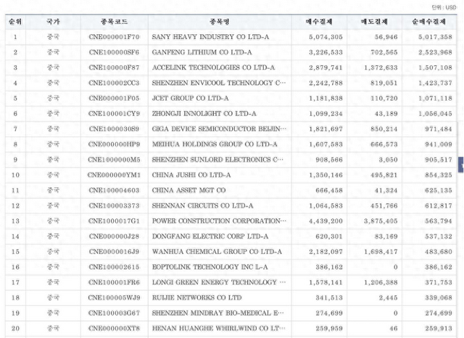This screenshot has height=338, width=464.
Task: Click stock code CNE000000XT8
Action: 115,329
